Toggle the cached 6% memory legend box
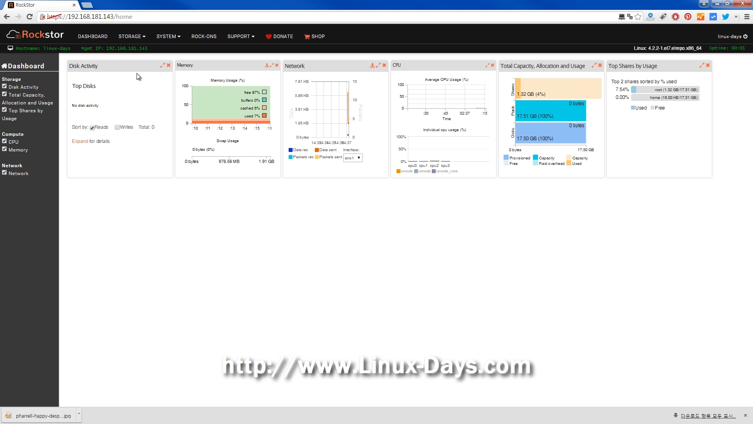The height and width of the screenshot is (424, 753). [x=264, y=108]
